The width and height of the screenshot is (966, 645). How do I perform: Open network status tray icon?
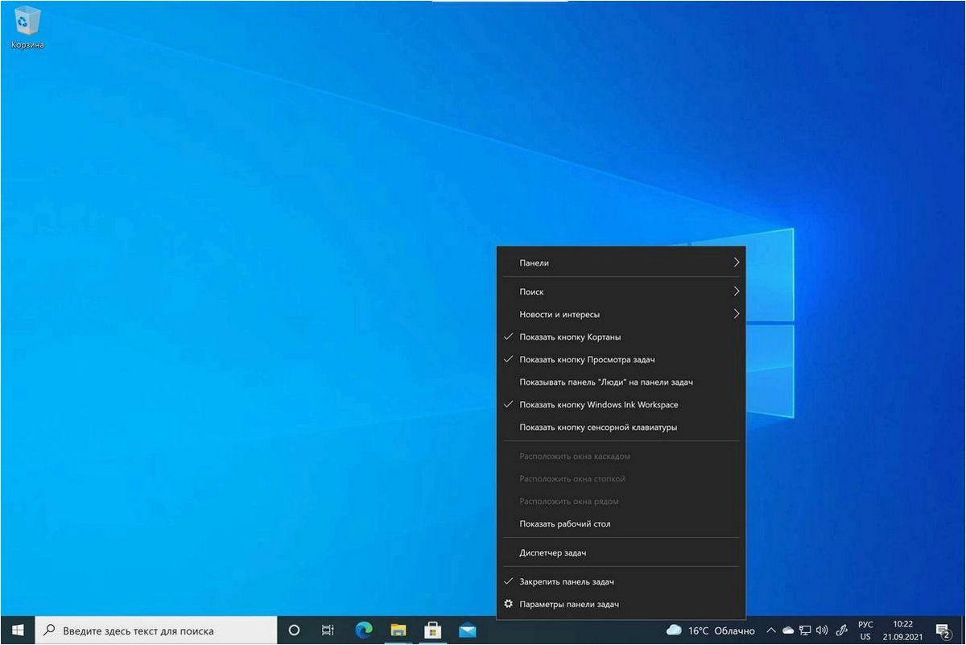click(805, 631)
